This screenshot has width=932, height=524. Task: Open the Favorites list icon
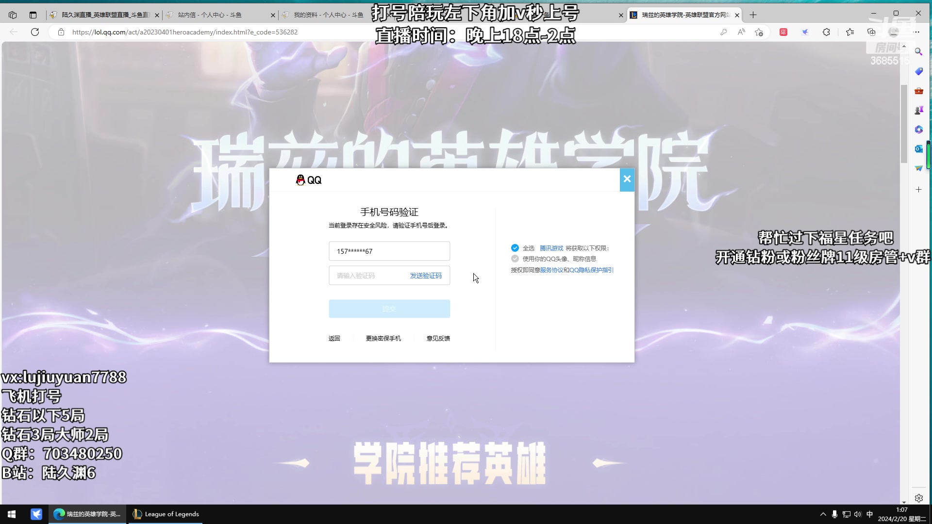(850, 32)
